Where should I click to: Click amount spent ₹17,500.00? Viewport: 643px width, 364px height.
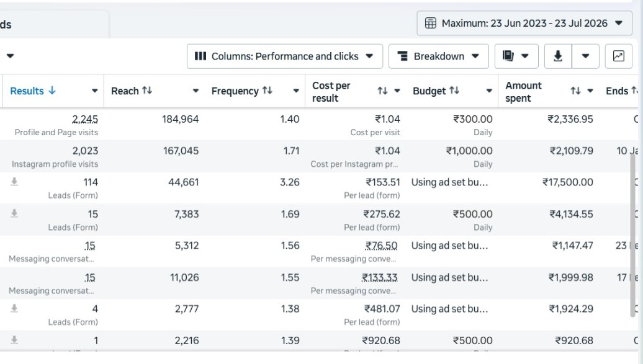click(x=568, y=182)
